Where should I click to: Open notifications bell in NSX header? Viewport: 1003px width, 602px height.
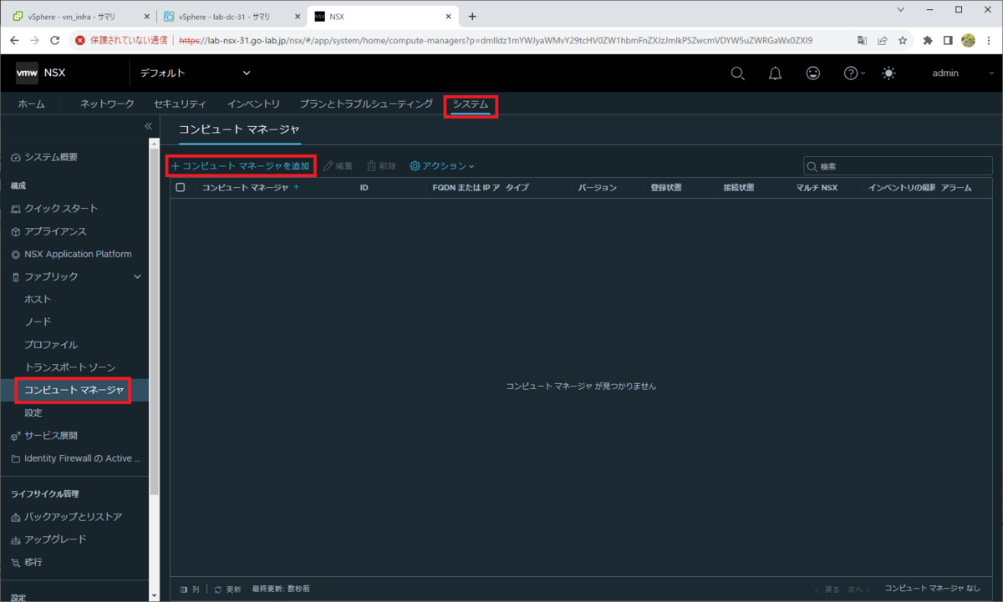point(775,73)
